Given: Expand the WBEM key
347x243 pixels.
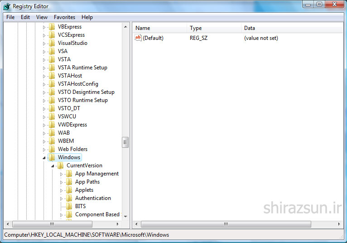Looking at the screenshot, I should pos(44,141).
